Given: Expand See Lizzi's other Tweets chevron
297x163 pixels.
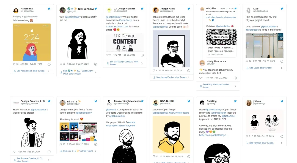Looking at the screenshot, I should pos(282,68).
